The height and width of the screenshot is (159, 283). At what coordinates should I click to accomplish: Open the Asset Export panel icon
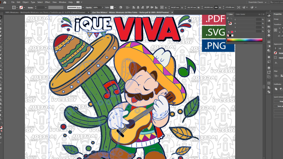269,72
